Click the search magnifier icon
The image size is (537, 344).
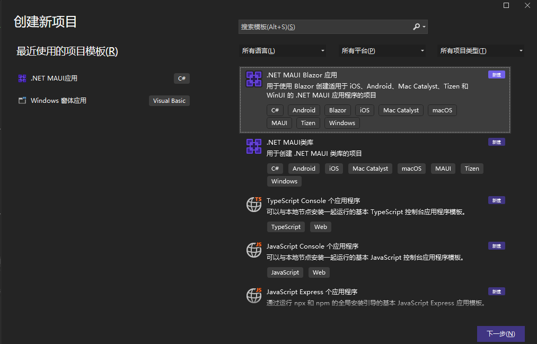pyautogui.click(x=416, y=27)
